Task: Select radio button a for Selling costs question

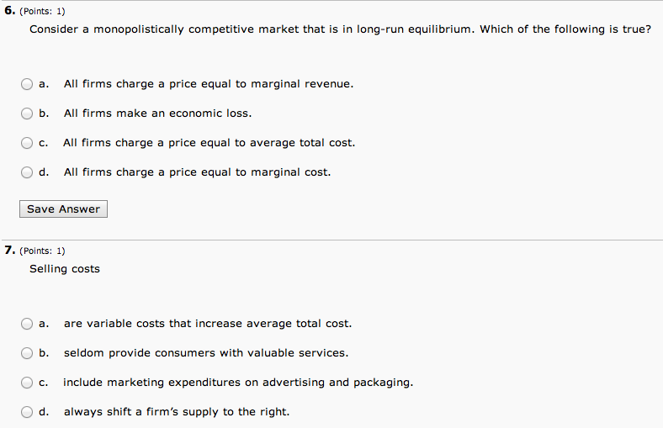Action: (27, 324)
